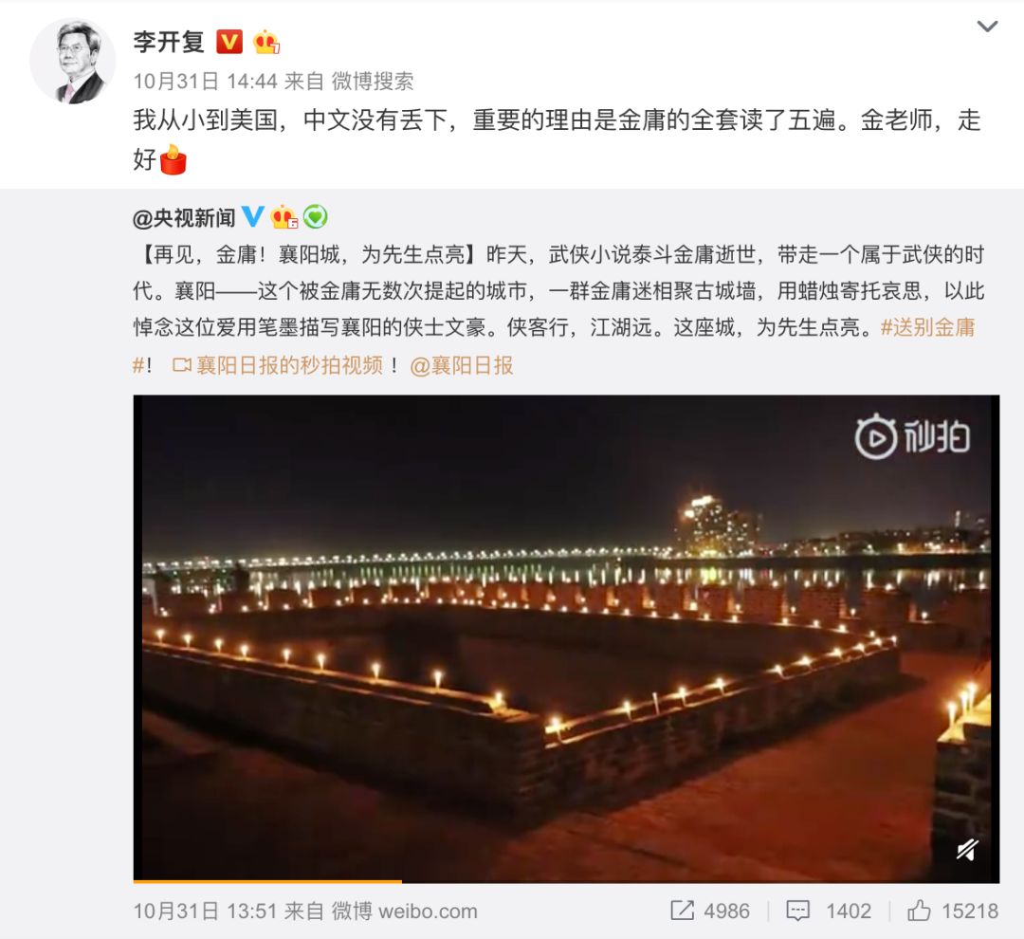This screenshot has width=1024, height=939.
Task: Play the candlelit city wall video
Action: (566, 638)
